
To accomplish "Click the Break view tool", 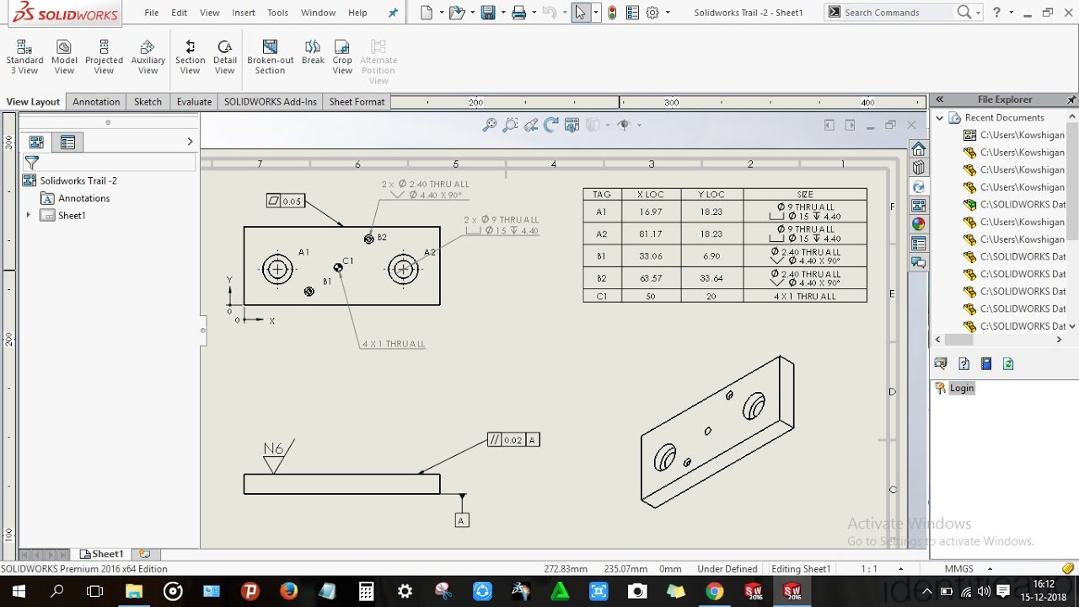I will pos(313,52).
